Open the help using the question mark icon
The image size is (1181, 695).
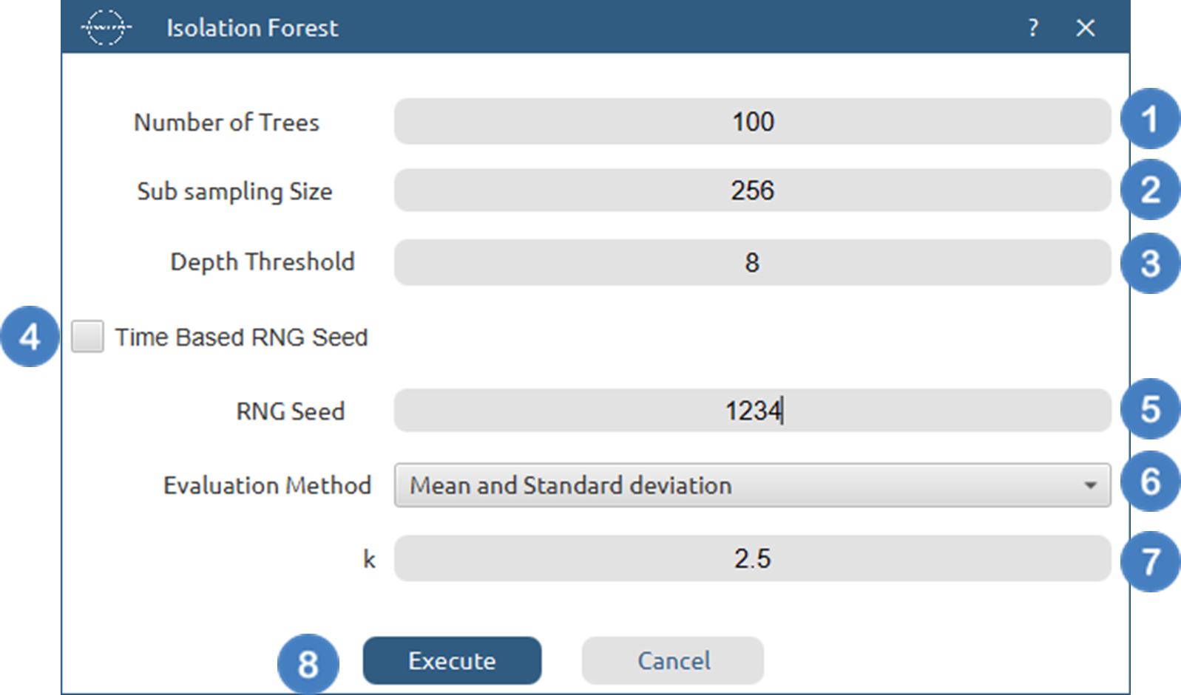(1032, 27)
